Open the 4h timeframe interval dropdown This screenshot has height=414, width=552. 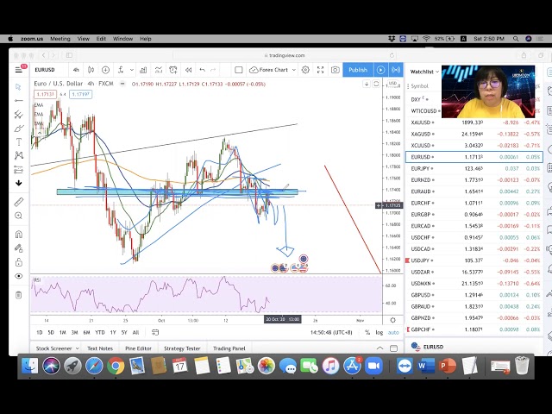click(77, 70)
